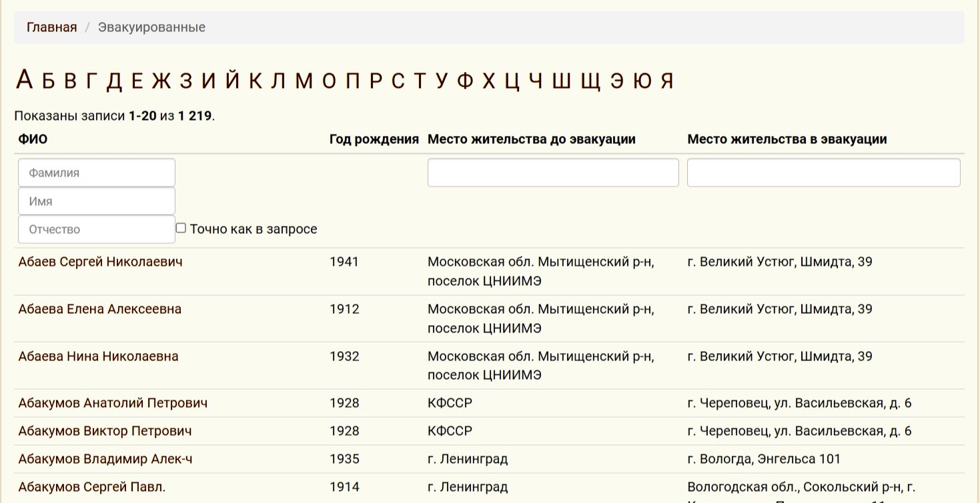Viewport: 980px width, 503px height.
Task: Sort table by ФИО column header
Action: 33,139
